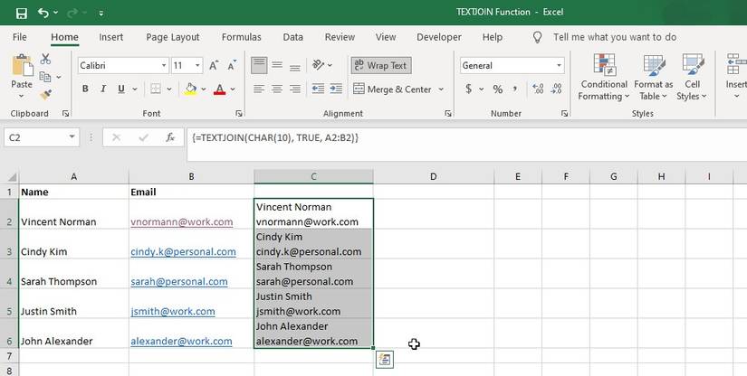Viewport: 747px width, 376px height.
Task: Toggle Bold formatting
Action: coord(86,89)
